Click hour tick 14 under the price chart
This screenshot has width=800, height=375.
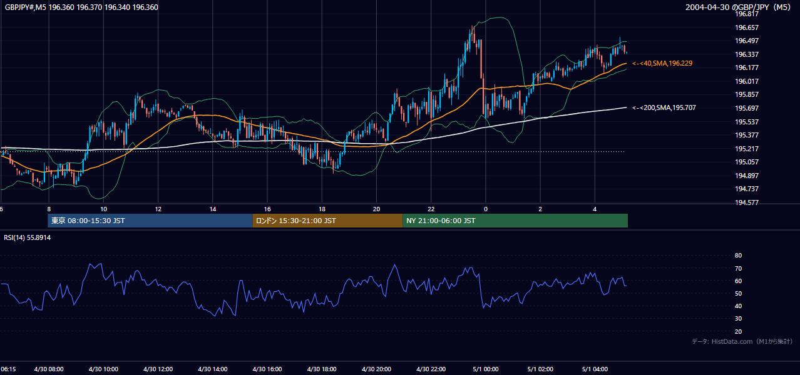pos(213,209)
